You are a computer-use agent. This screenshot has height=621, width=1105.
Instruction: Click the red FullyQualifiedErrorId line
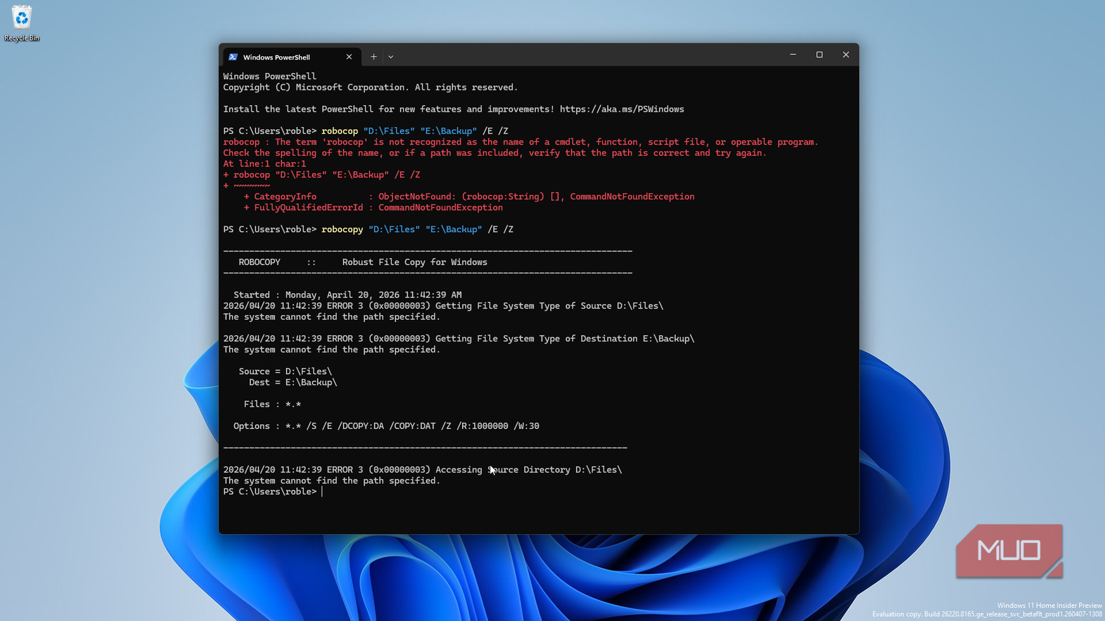[373, 207]
